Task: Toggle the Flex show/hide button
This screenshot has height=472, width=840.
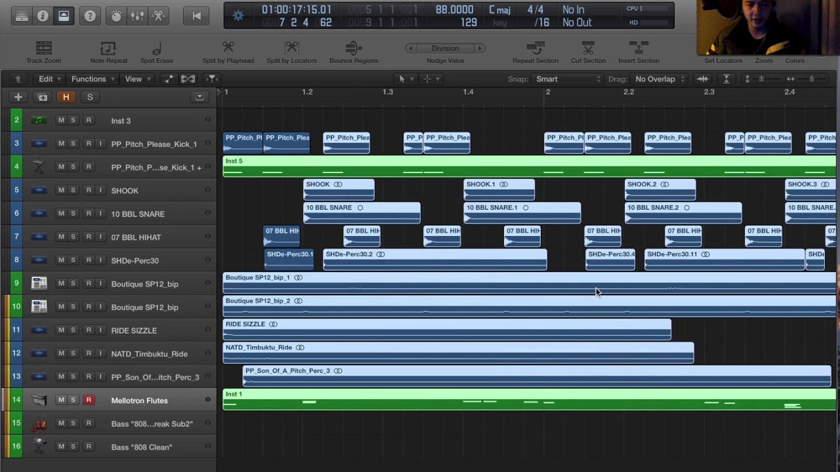Action: click(x=188, y=79)
